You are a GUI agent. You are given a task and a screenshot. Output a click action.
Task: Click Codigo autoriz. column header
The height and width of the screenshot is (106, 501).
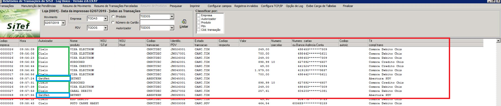[354, 43]
